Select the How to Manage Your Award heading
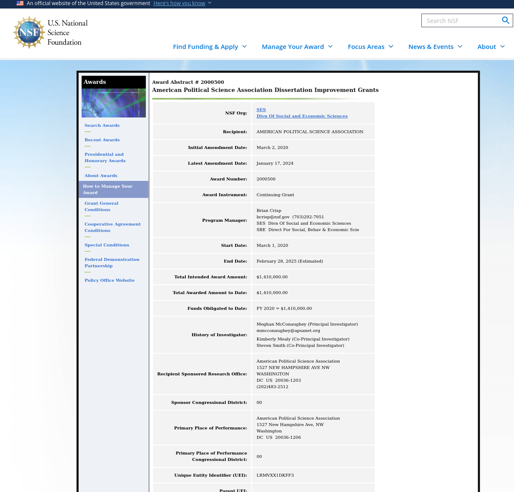Image resolution: width=514 pixels, height=492 pixels. pos(114,189)
